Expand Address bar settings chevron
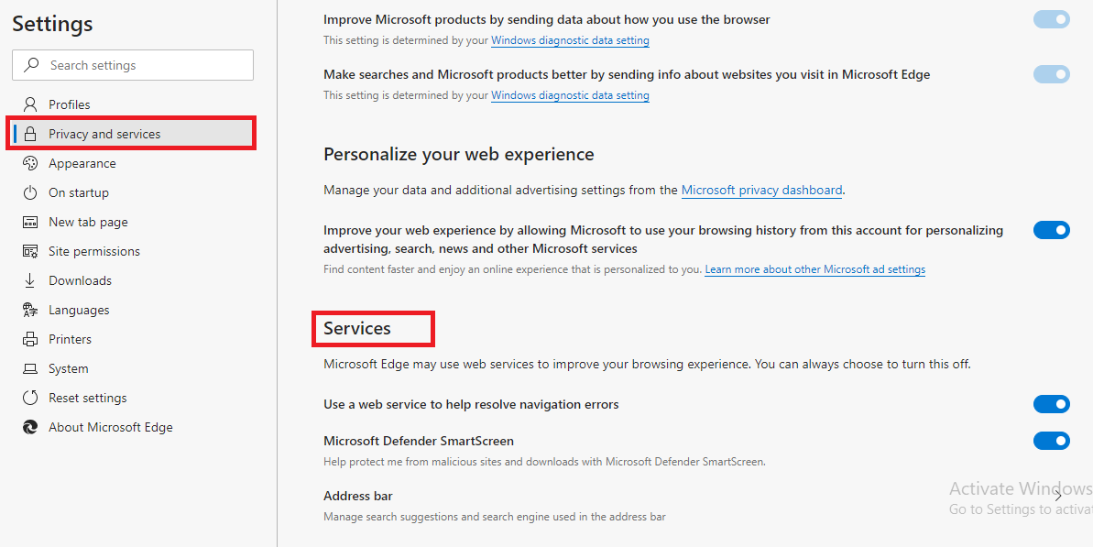The height and width of the screenshot is (547, 1093). tap(1058, 496)
